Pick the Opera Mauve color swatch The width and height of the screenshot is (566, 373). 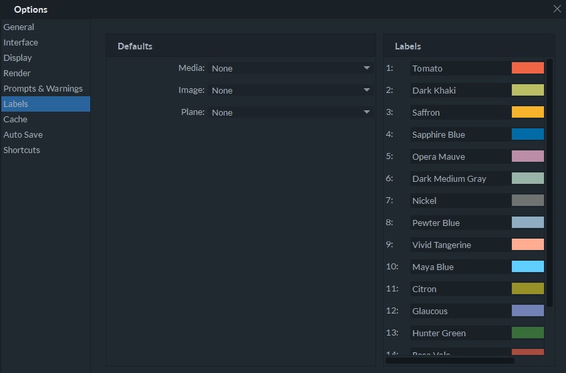(527, 156)
